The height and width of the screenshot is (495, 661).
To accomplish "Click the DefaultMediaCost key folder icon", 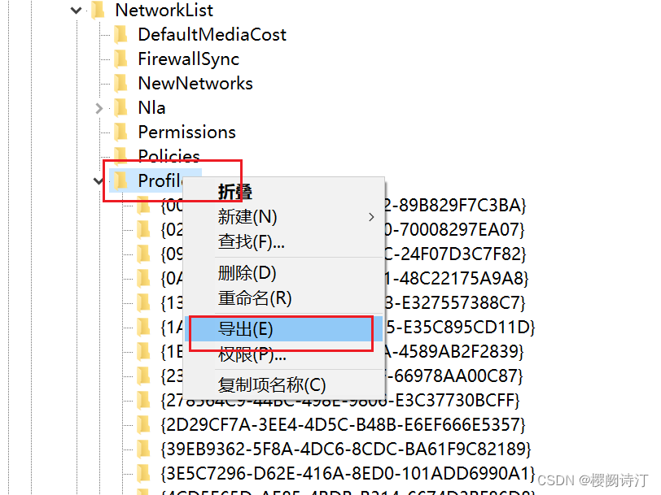I will click(120, 34).
